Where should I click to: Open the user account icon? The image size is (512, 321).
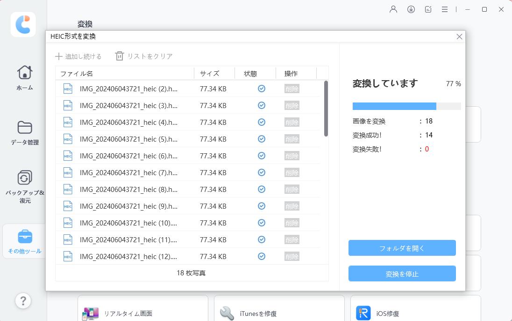tap(393, 9)
